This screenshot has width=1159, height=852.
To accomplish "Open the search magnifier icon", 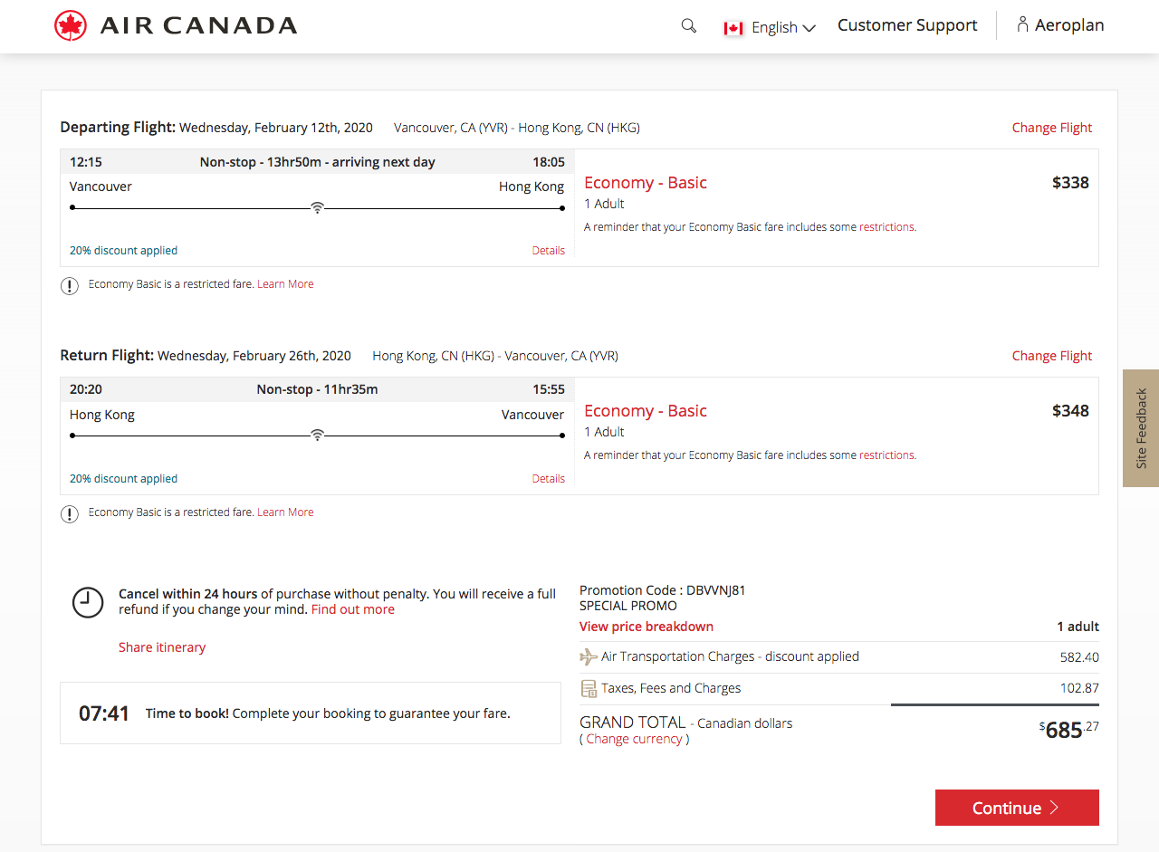I will point(689,25).
